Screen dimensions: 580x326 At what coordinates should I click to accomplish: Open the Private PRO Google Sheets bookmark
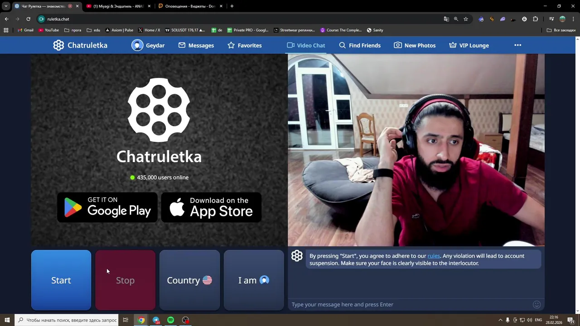pos(248,30)
